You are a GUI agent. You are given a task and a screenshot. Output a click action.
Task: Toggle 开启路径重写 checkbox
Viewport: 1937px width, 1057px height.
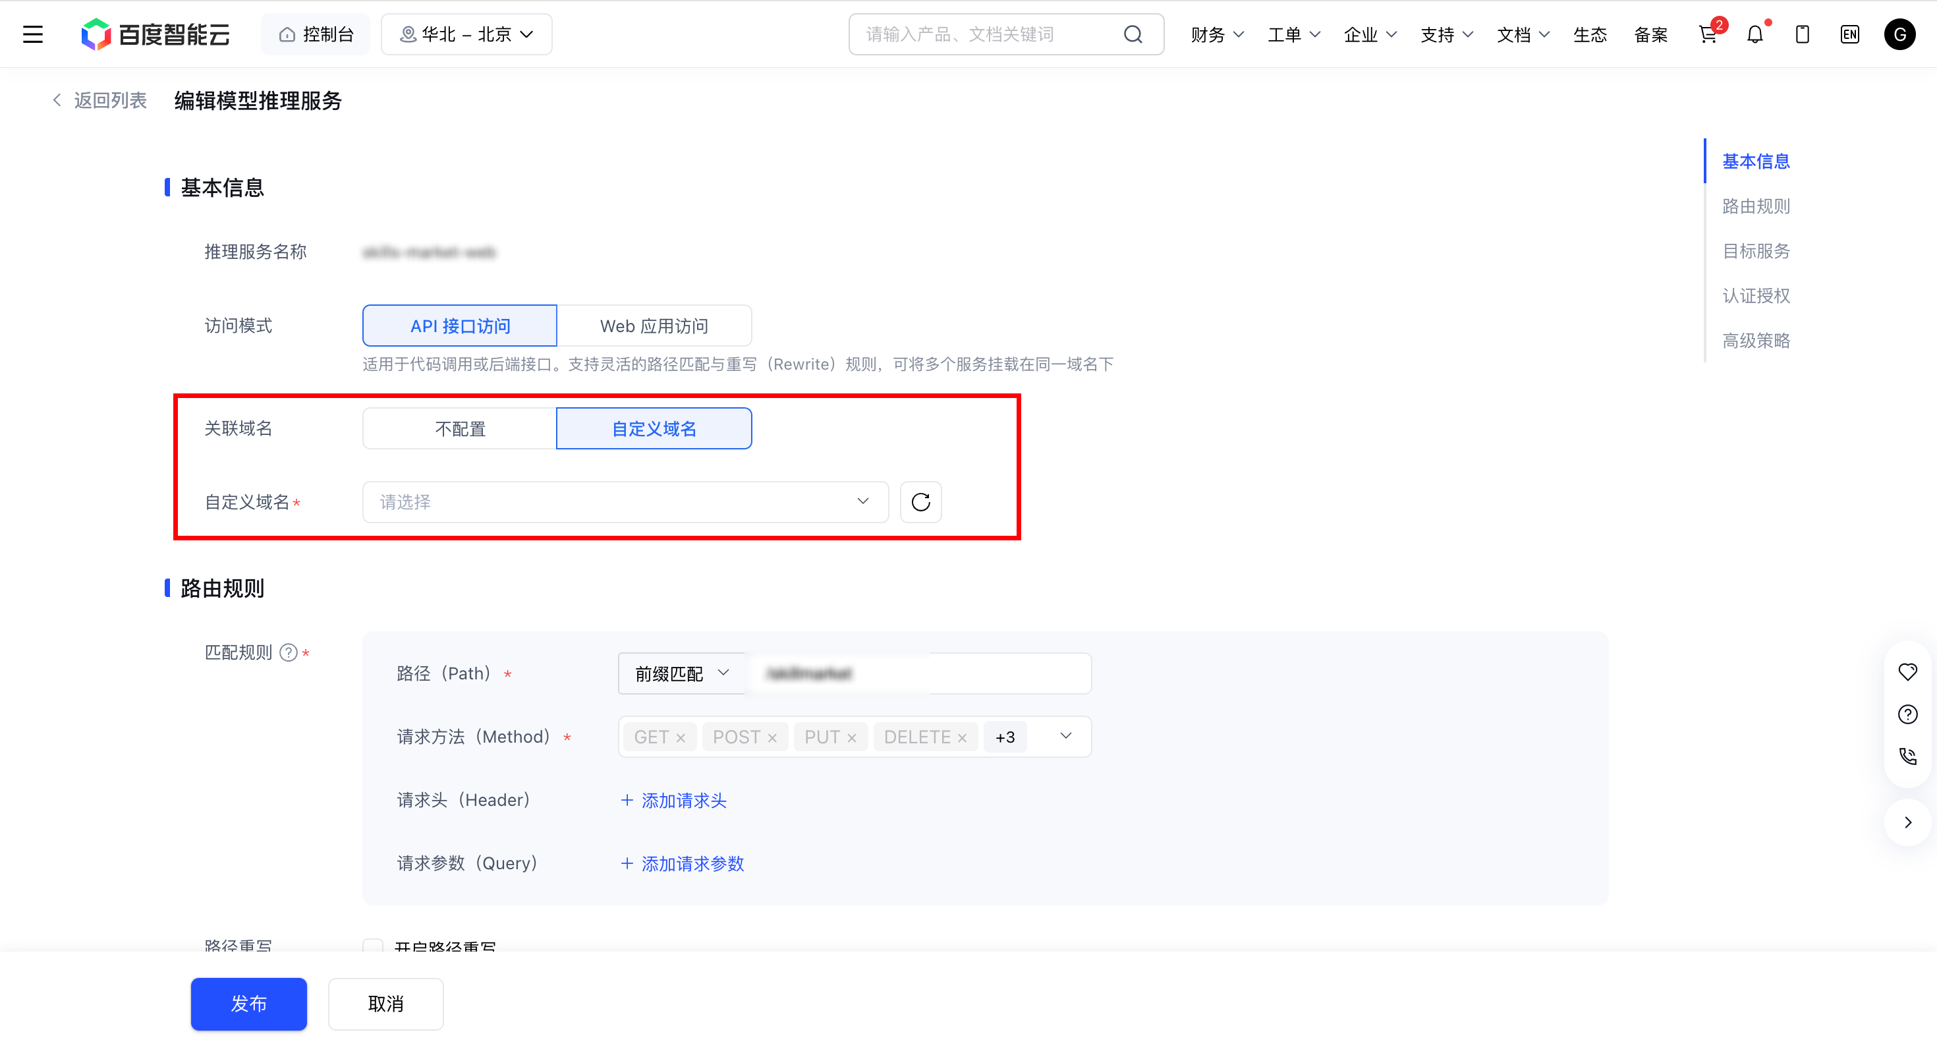coord(373,946)
